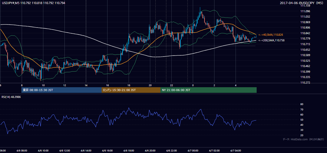Click RSI level 60 on axis
This screenshot has width=327, height=153.
point(302,114)
